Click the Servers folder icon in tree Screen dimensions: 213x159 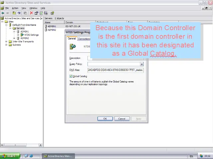[14, 28]
